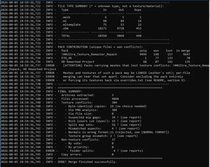Click the FINAL SUMMARY heading
This screenshot has height=167, width=210.
pyautogui.click(x=70, y=92)
